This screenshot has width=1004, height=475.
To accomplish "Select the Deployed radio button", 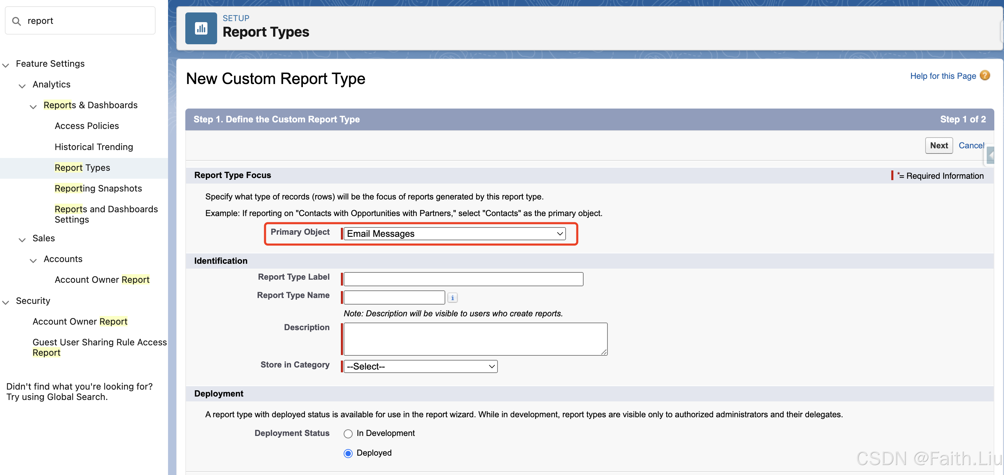I will [348, 453].
